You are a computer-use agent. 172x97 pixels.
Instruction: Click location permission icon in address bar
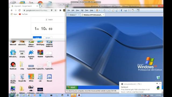click(52, 10)
